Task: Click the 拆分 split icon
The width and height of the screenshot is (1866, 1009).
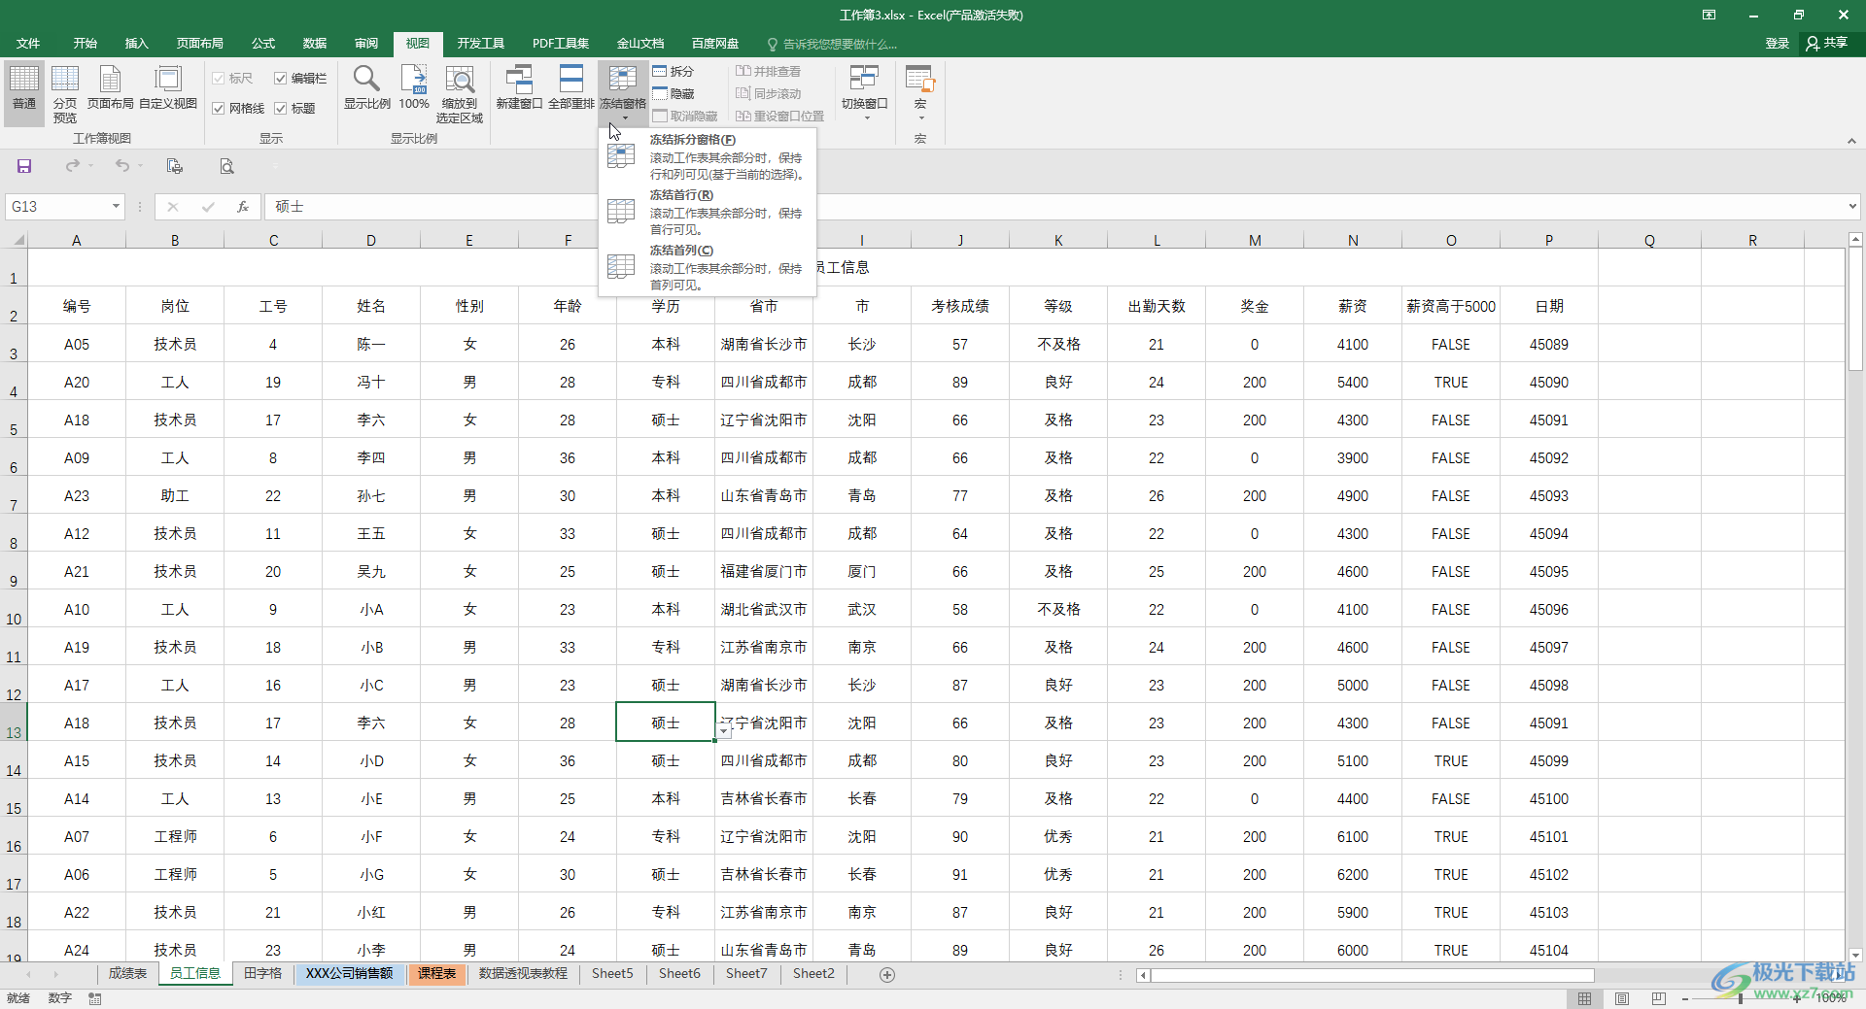Action: (673, 71)
